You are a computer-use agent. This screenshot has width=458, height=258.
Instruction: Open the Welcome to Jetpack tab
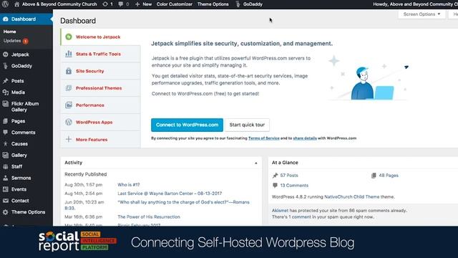coord(100,37)
